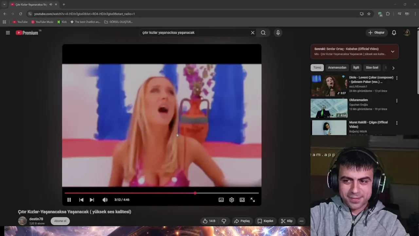Clear the search text with the X
Screen dimensions: 419x236
[x=253, y=32]
